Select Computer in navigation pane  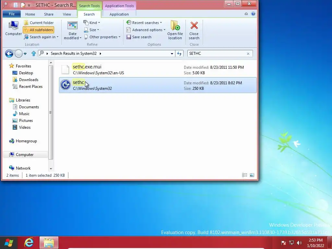point(25,155)
